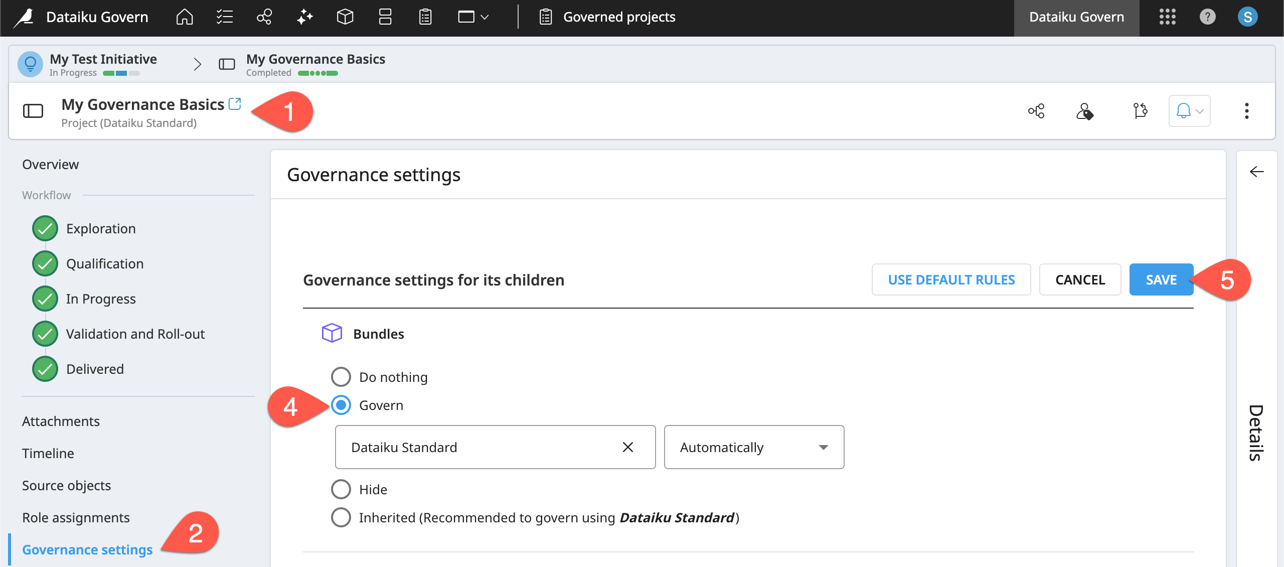Open the bundles cube icon in navigation

(x=345, y=17)
